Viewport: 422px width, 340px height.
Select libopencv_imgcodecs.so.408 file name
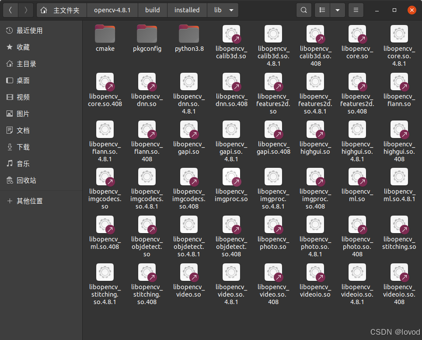189,199
